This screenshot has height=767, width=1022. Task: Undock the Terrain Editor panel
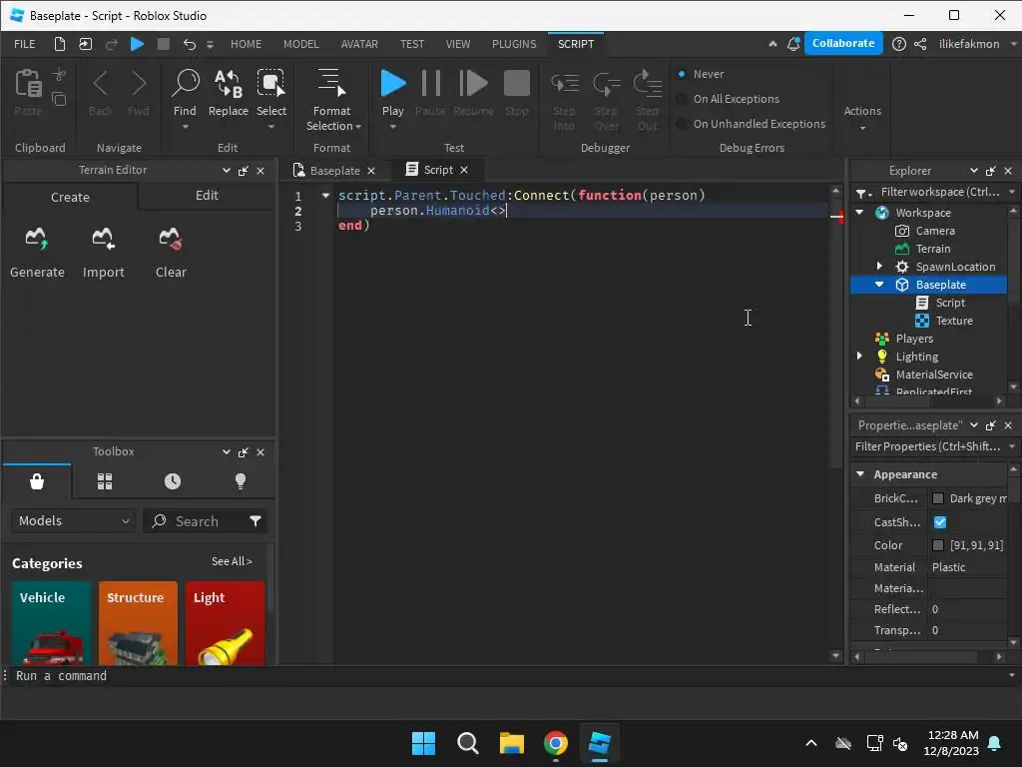(x=244, y=170)
